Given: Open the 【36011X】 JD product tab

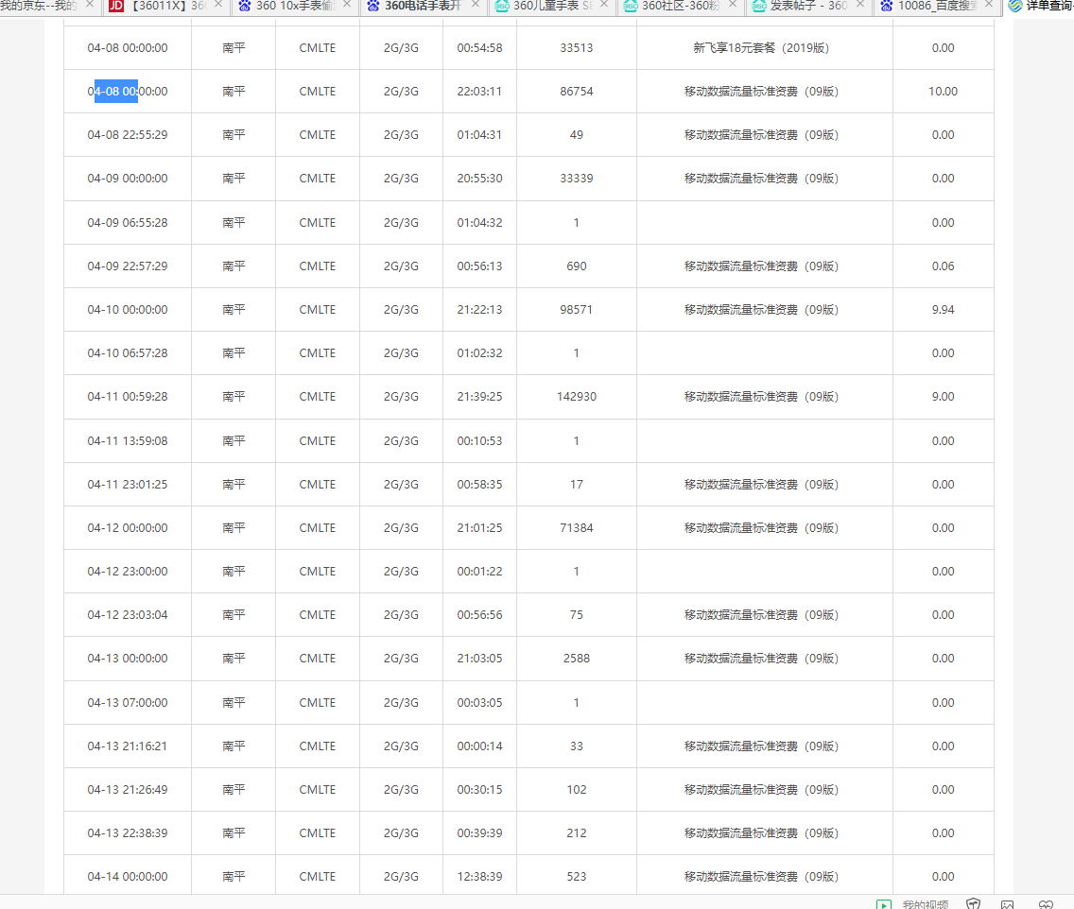Looking at the screenshot, I should (166, 6).
